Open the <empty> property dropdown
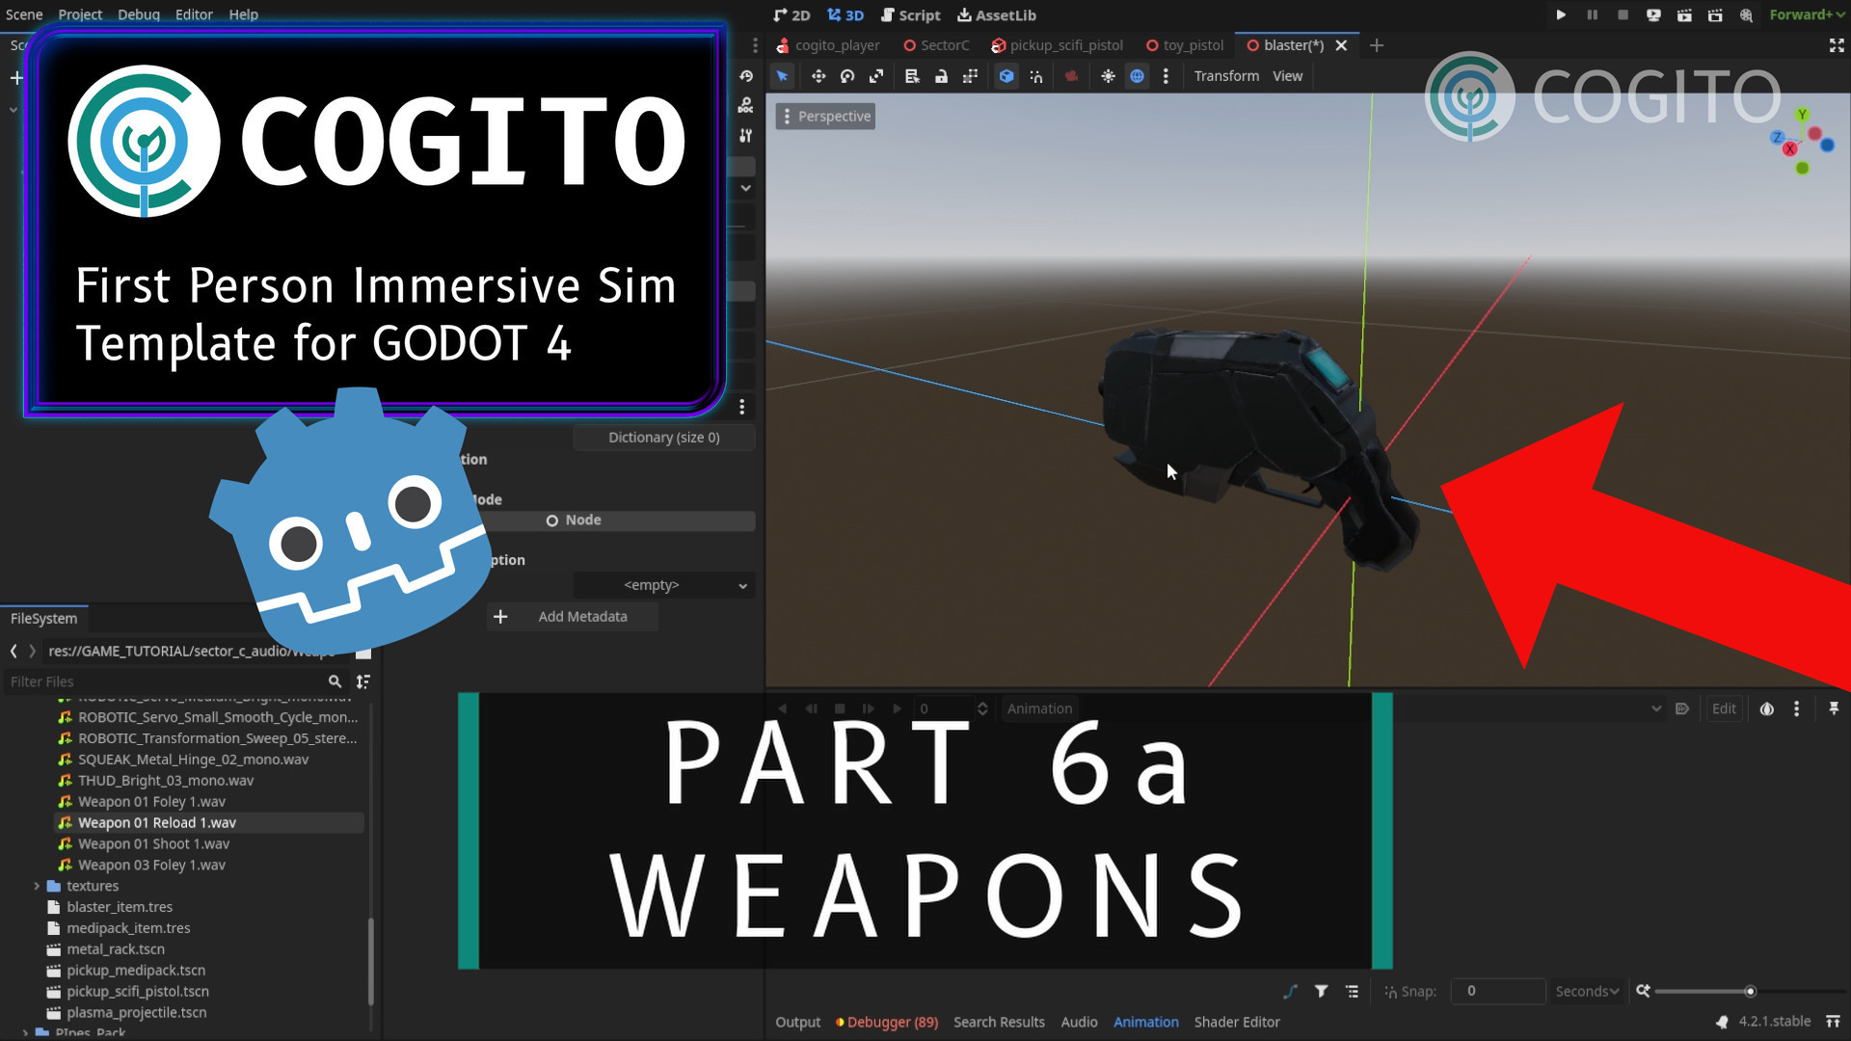This screenshot has height=1041, width=1851. point(663,585)
